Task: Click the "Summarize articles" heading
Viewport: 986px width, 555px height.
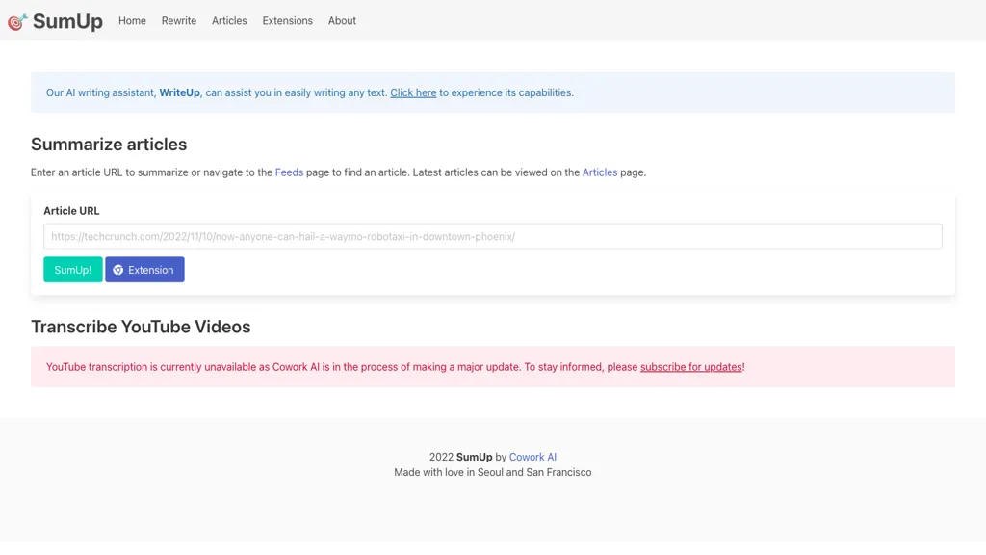Action: pos(109,145)
